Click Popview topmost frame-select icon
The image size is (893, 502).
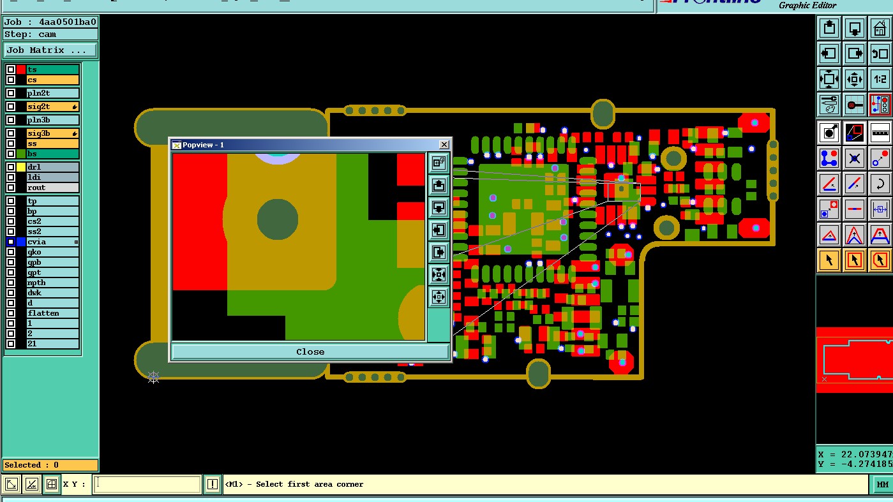[x=439, y=163]
